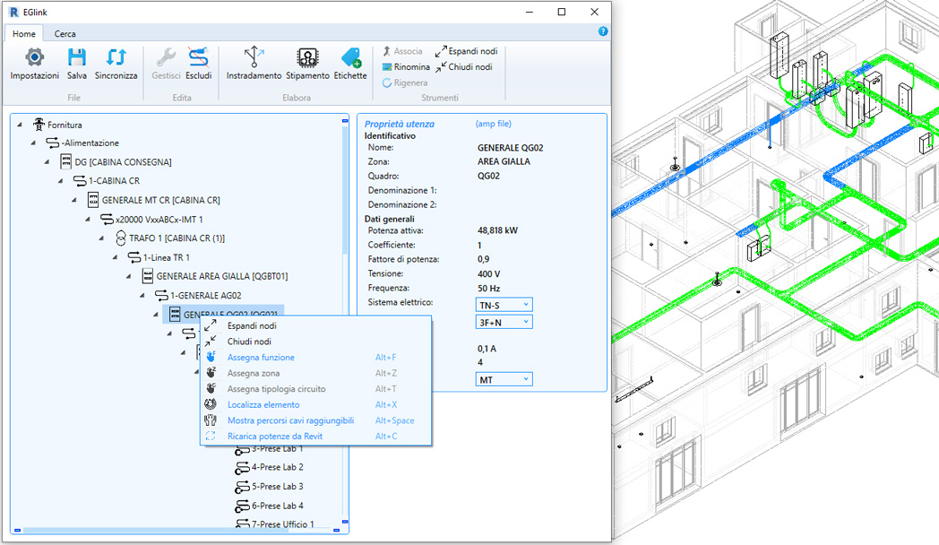Click the Gestisci wrench icon
Image resolution: width=939 pixels, height=545 pixels.
coord(166,57)
